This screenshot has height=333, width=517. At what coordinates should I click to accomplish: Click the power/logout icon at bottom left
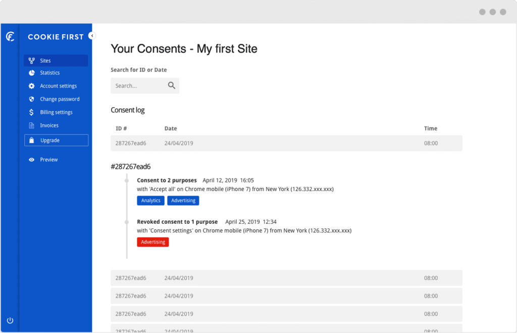[10, 320]
